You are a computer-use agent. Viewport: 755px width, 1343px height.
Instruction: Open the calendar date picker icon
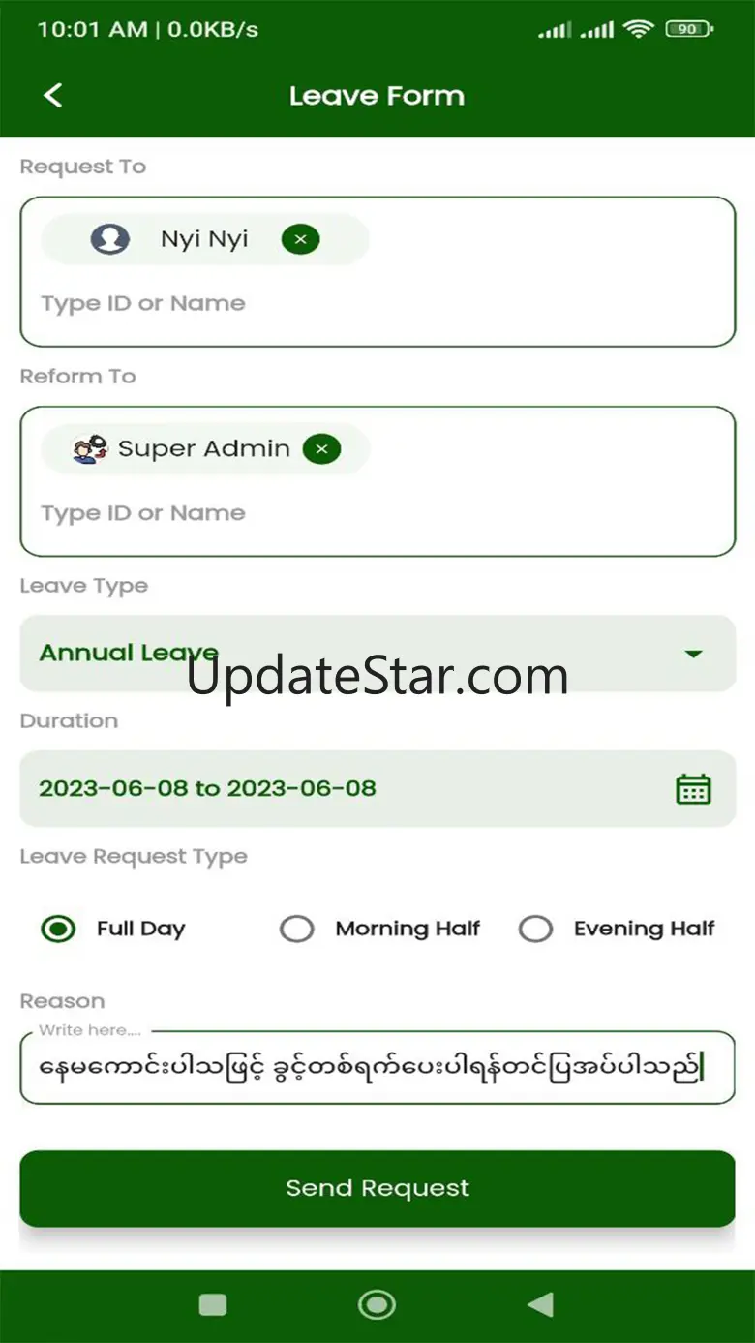[693, 789]
